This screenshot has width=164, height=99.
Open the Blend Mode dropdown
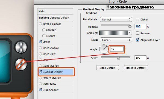116,19
